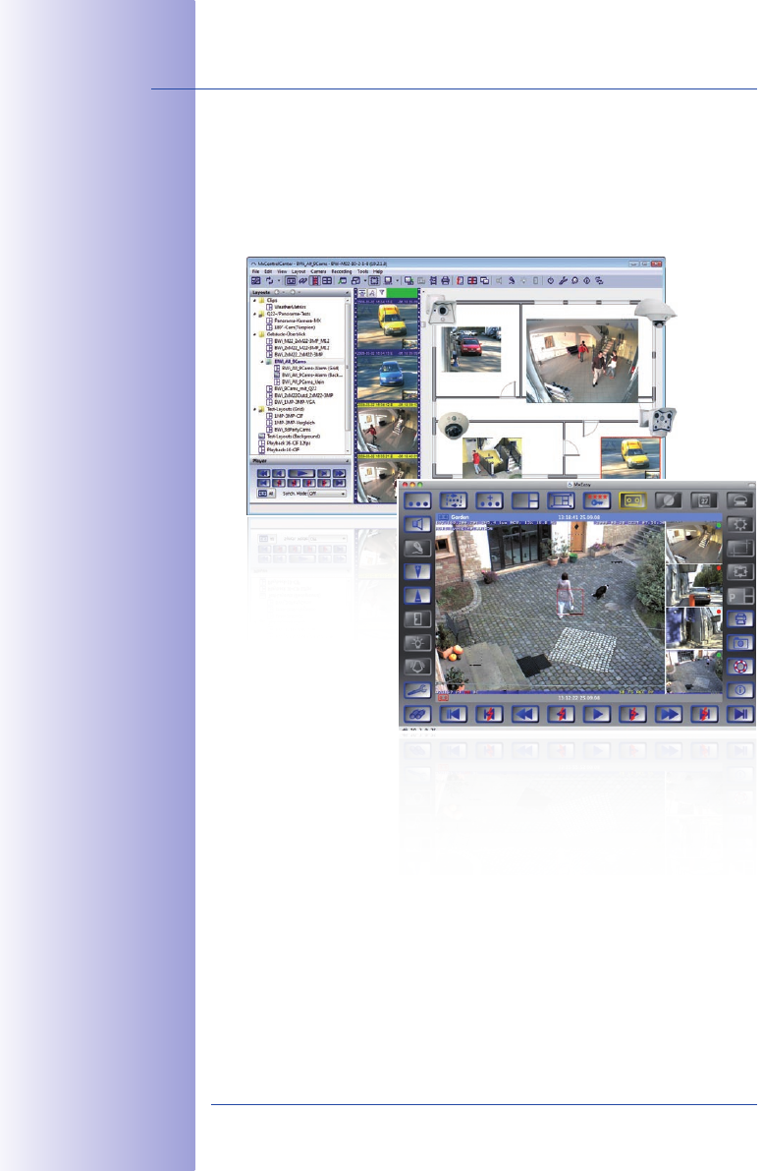762x1171 pixels.
Task: Open the Edit menu in MxControlCenter
Action: click(x=268, y=271)
